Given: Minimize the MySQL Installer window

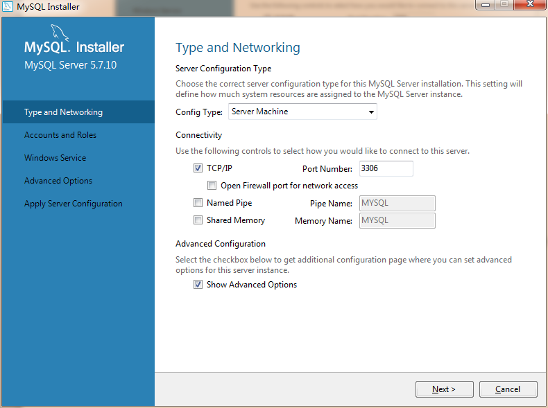Looking at the screenshot, I should (485, 5).
